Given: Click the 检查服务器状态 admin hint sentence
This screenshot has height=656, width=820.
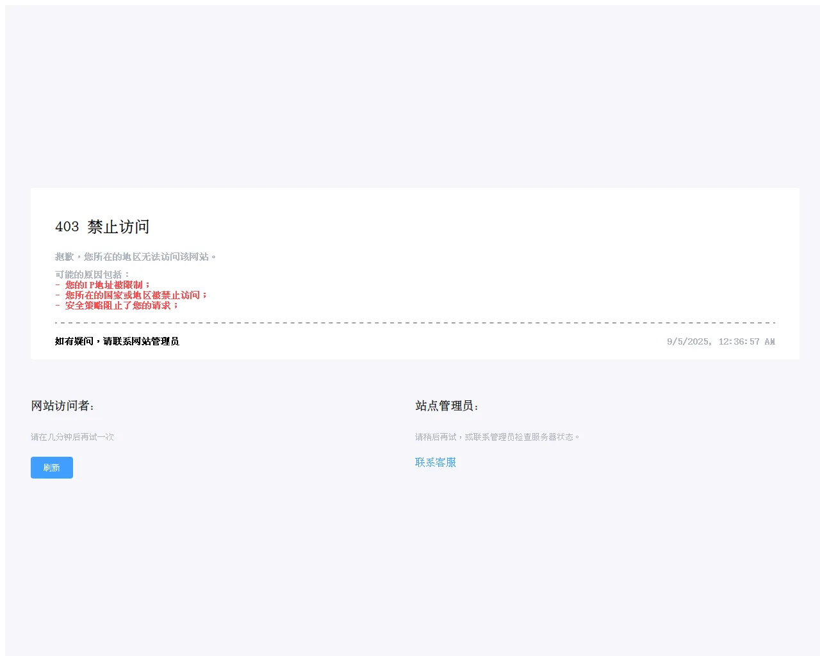Looking at the screenshot, I should [x=497, y=437].
